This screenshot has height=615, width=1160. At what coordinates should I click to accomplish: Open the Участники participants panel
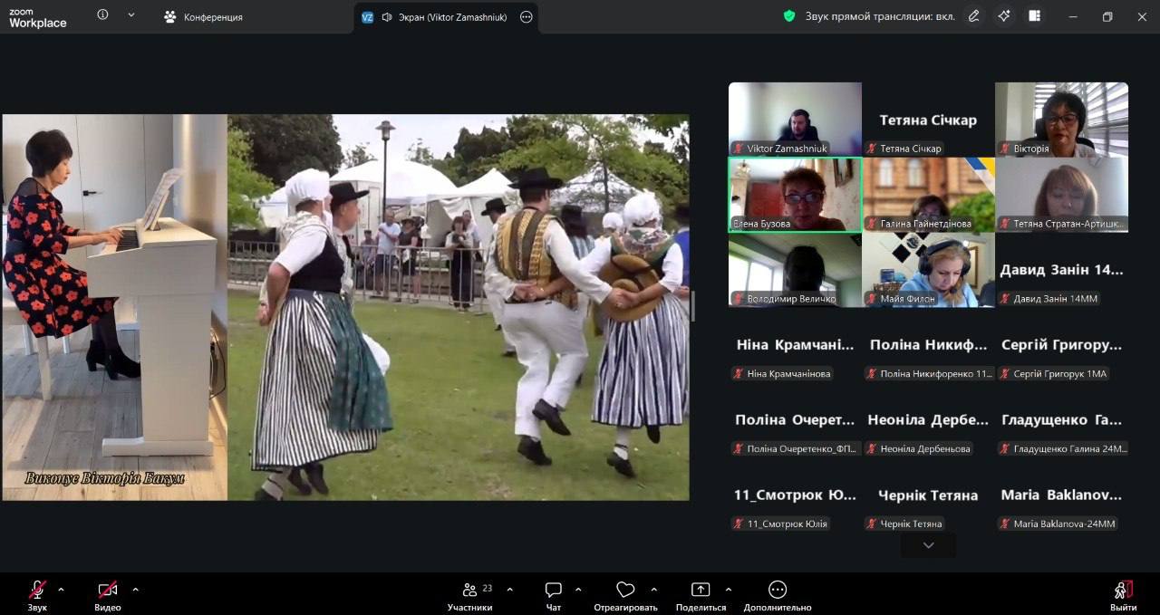(470, 591)
